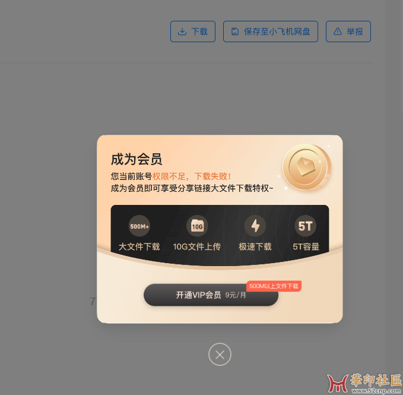Click the 大文件下载 label
Viewport: 403px width, 395px height.
[139, 247]
